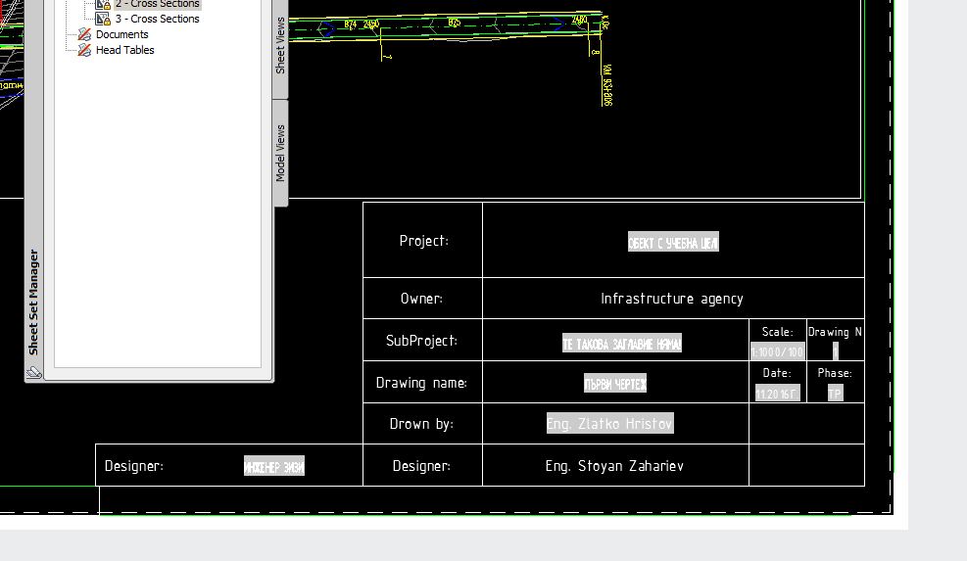967x561 pixels.
Task: Click the Infrastructure agency text
Action: coord(672,299)
